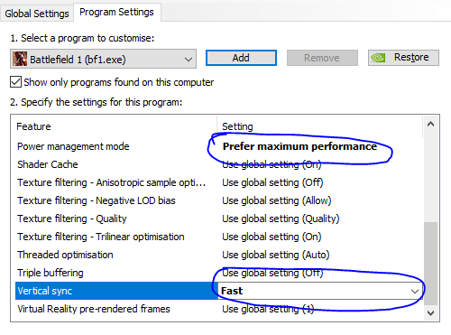Click the greyed Remove button

pyautogui.click(x=322, y=58)
